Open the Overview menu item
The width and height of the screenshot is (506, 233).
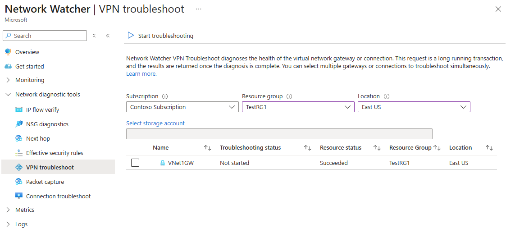(27, 52)
